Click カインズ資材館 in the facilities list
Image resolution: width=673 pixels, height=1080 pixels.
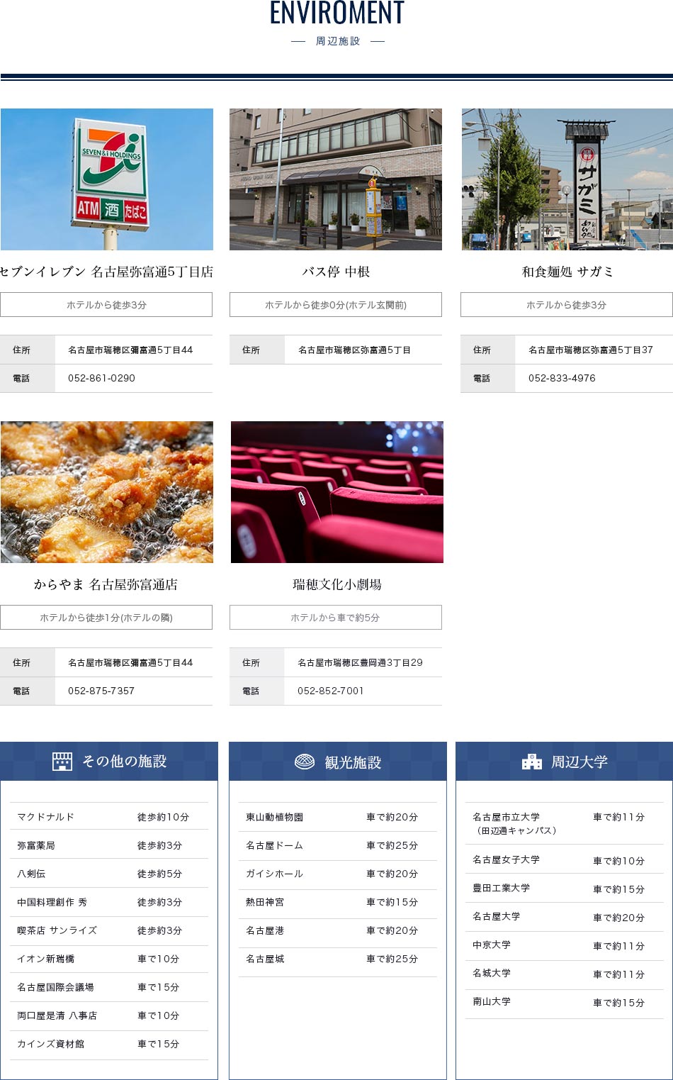pyautogui.click(x=51, y=1044)
